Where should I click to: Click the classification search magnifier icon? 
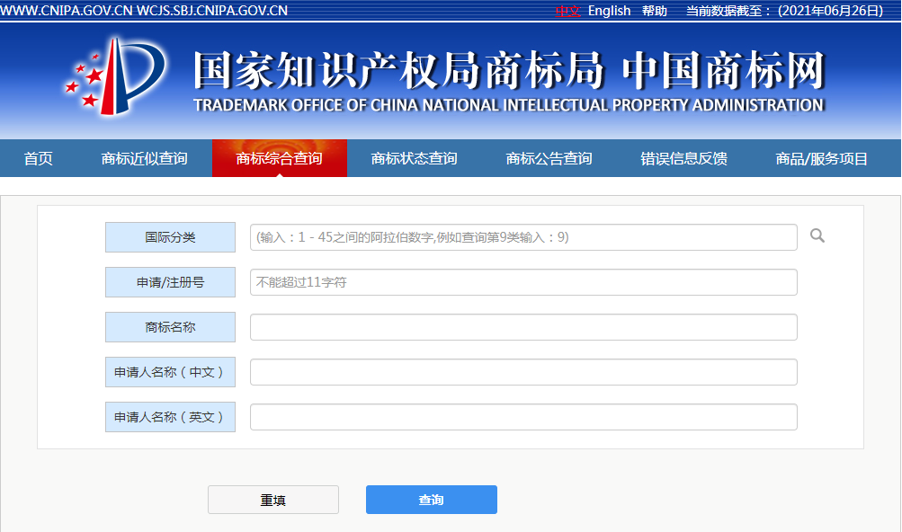[817, 235]
